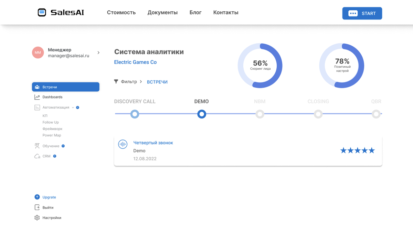Viewport: 413px width, 226px height.
Task: Click the blue badge next to CRM
Action: coord(55,156)
